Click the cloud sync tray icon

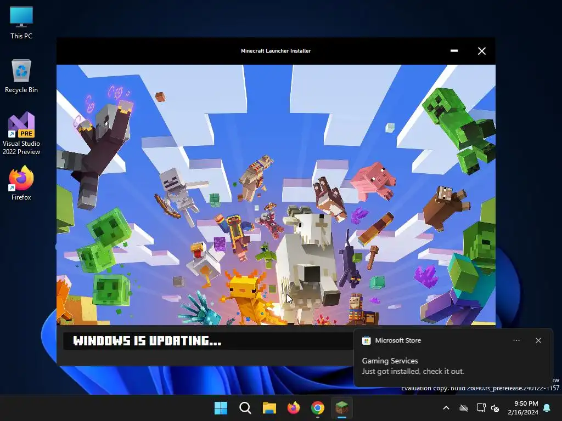[x=464, y=408]
